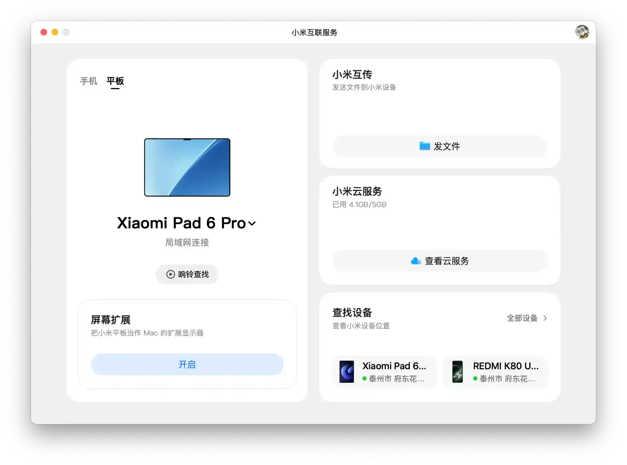The image size is (627, 465).
Task: Select the REDMI K80 phone icon
Action: pos(457,372)
